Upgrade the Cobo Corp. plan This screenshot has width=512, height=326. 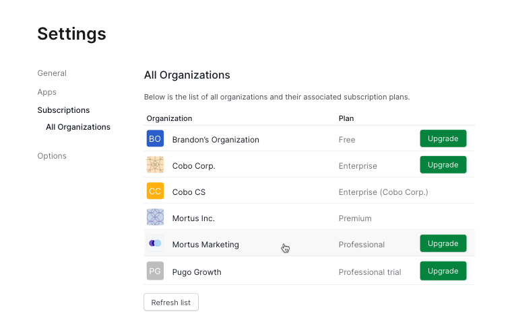(x=443, y=165)
